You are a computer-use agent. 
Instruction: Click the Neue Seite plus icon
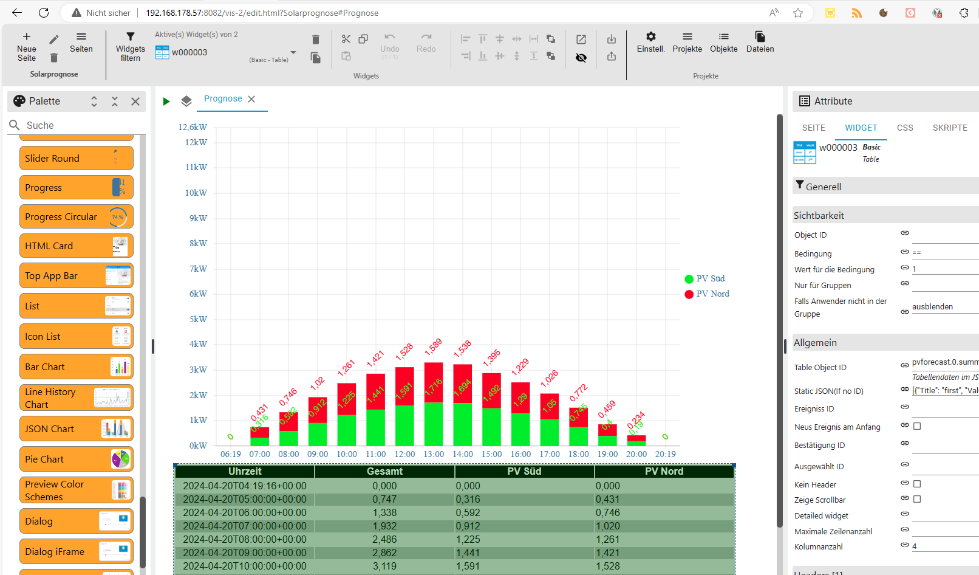tap(27, 36)
